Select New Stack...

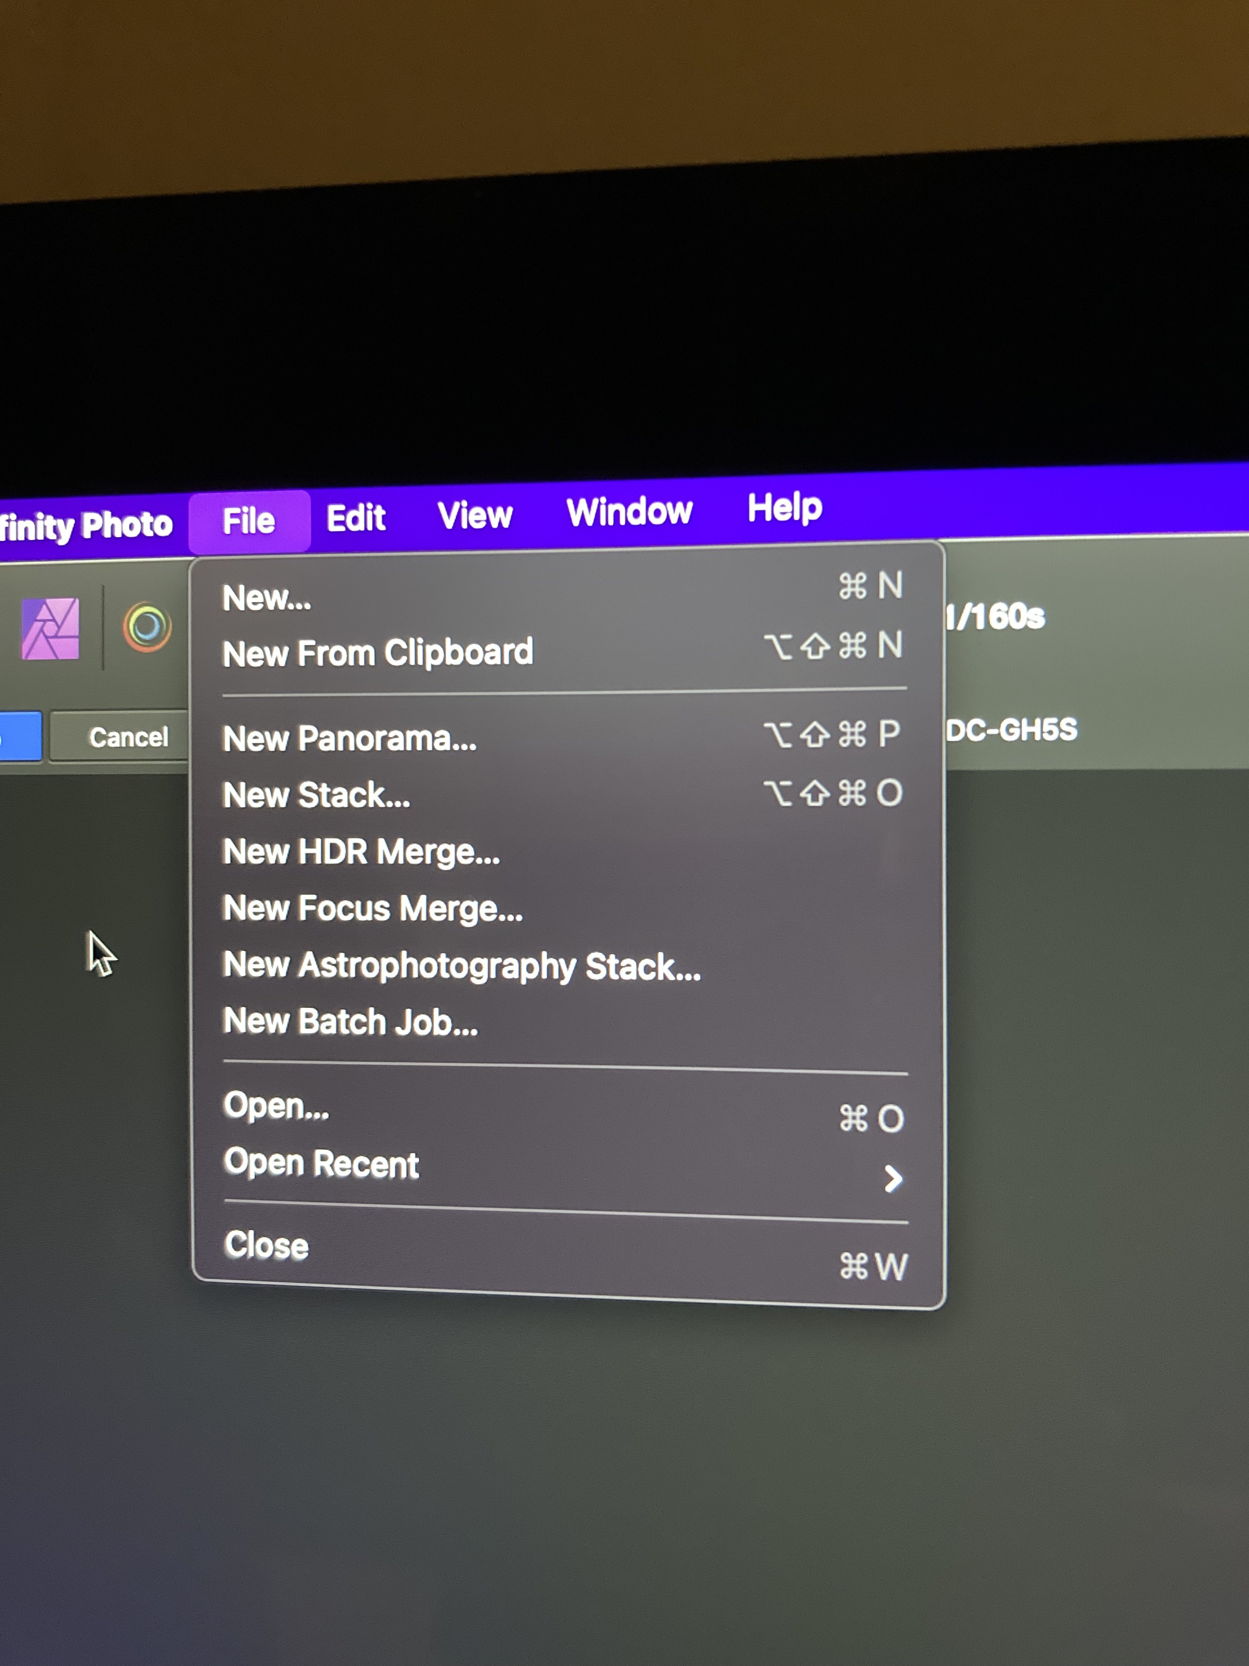[565, 795]
